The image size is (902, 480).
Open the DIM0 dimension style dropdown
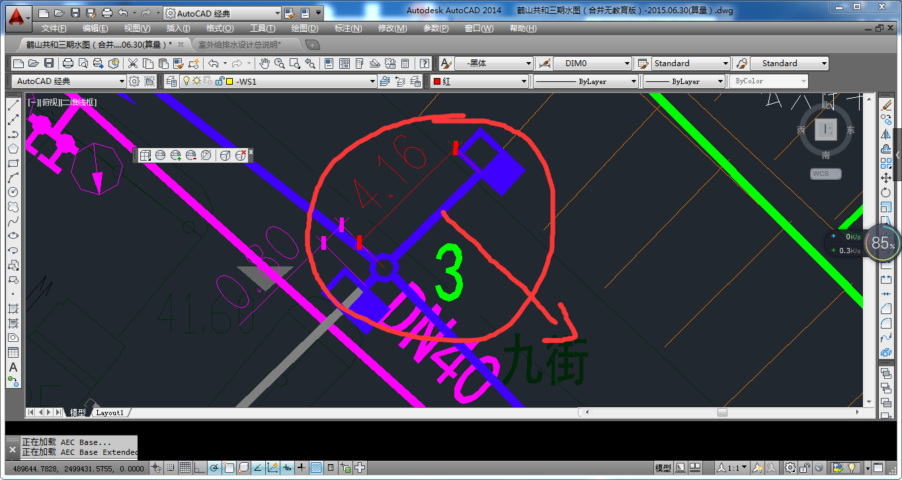593,63
